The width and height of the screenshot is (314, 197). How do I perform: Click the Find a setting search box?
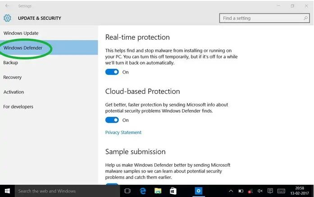coord(264,18)
